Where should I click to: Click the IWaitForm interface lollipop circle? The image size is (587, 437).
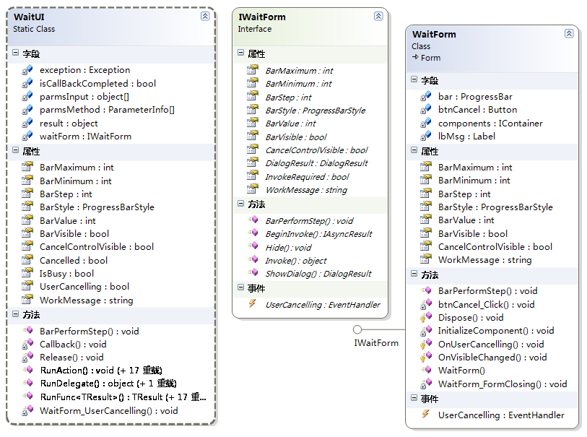(x=357, y=329)
